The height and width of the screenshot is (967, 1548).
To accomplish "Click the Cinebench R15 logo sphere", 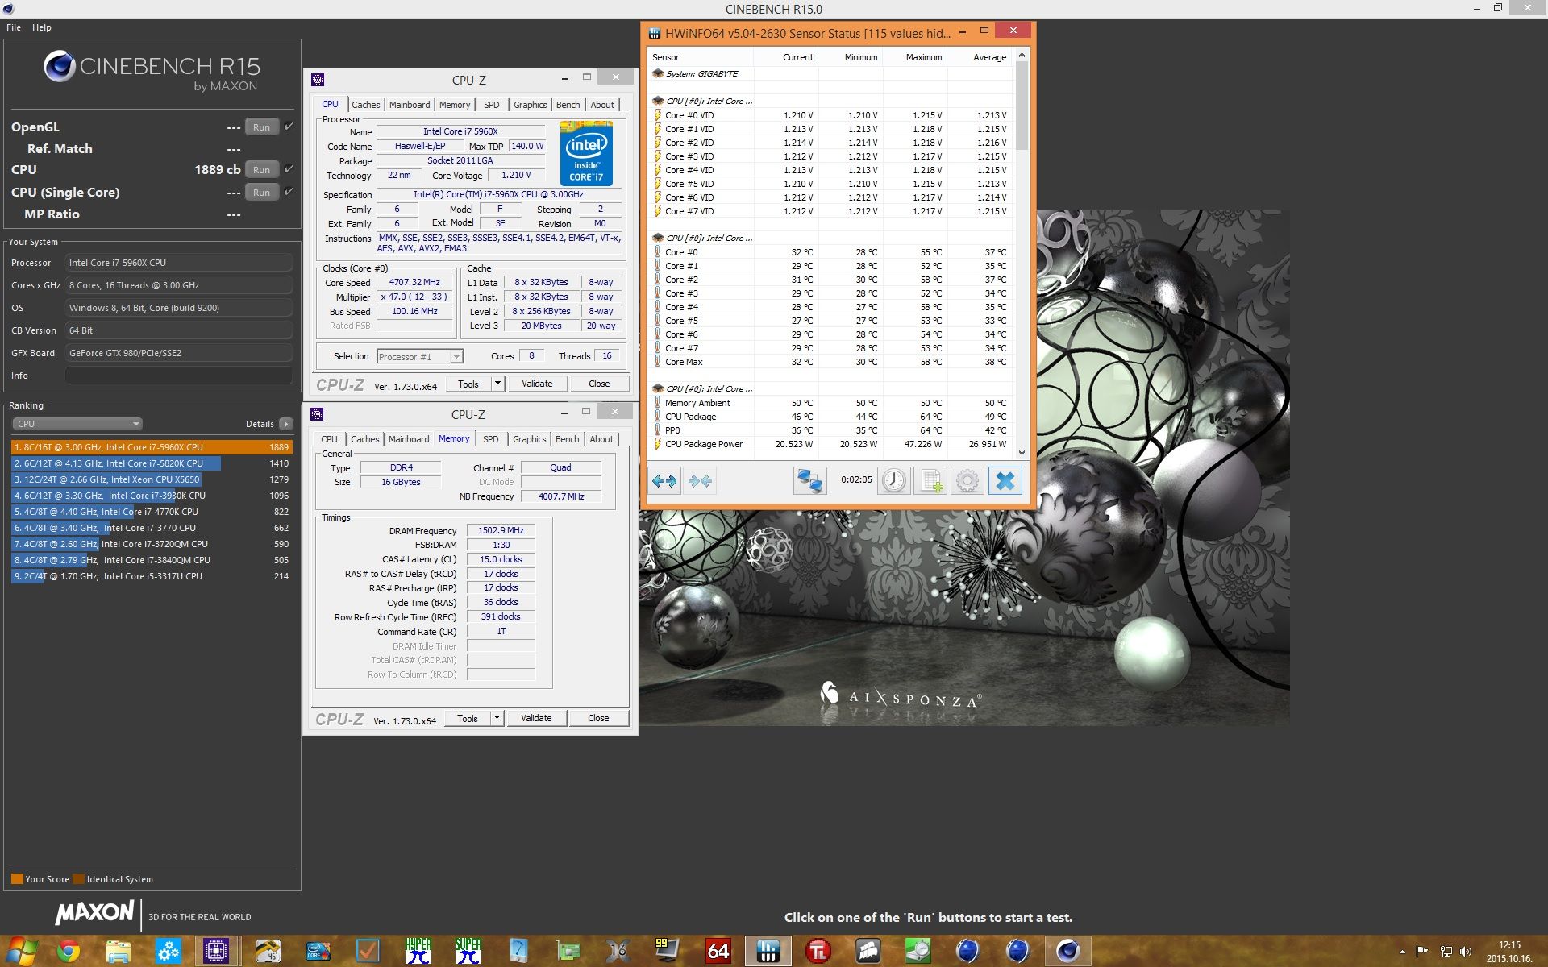I will (60, 66).
